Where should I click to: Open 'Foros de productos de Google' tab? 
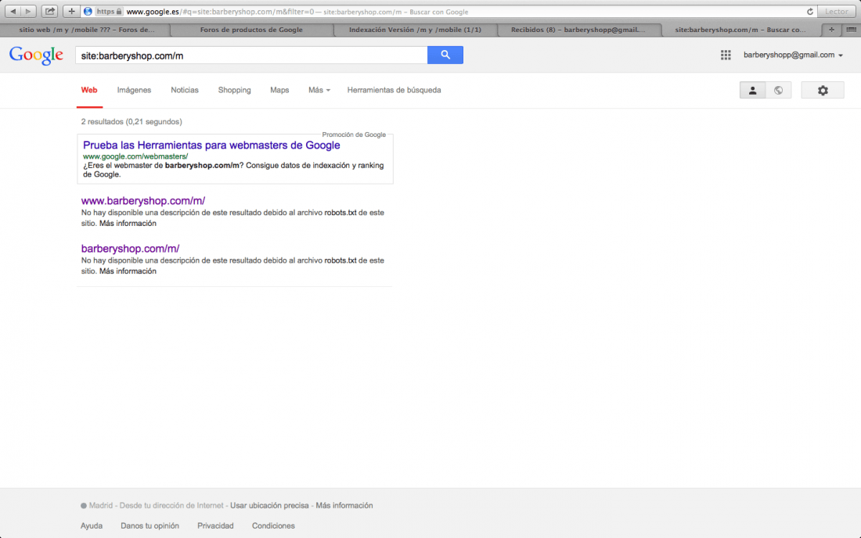point(251,30)
